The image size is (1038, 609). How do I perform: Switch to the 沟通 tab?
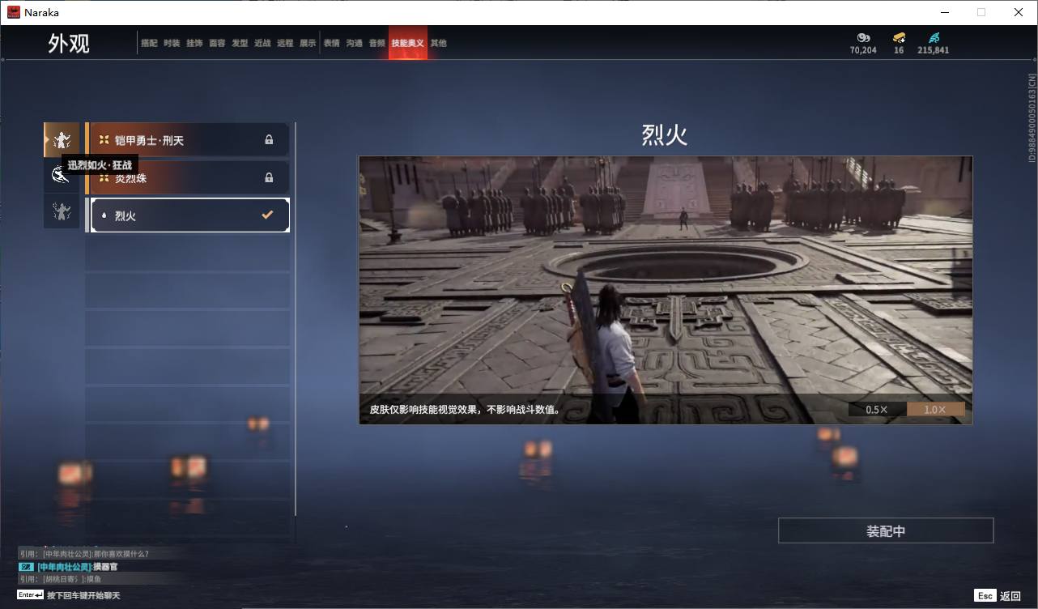point(354,43)
